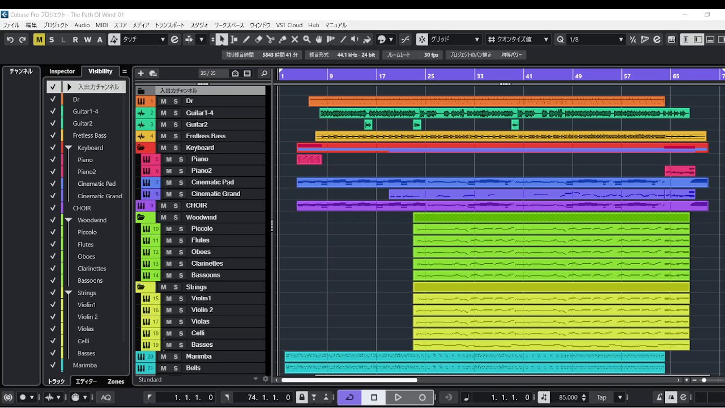The width and height of the screenshot is (725, 408).
Task: Select the Glue tool
Action: tap(283, 40)
